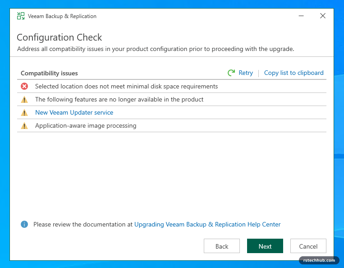Select the features no longer available row

[172, 99]
